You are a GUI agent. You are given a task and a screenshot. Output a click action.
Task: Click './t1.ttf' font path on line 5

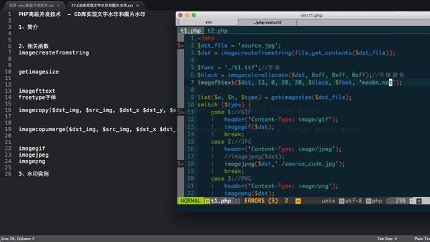coord(241,68)
